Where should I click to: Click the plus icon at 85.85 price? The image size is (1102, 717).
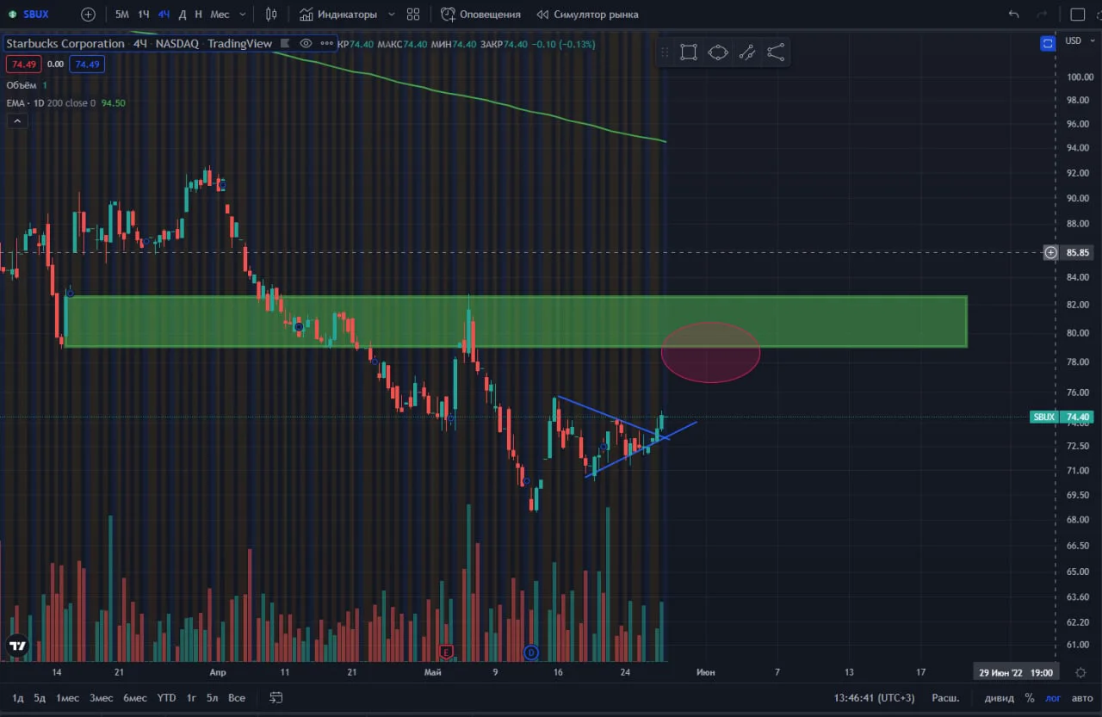click(1050, 253)
